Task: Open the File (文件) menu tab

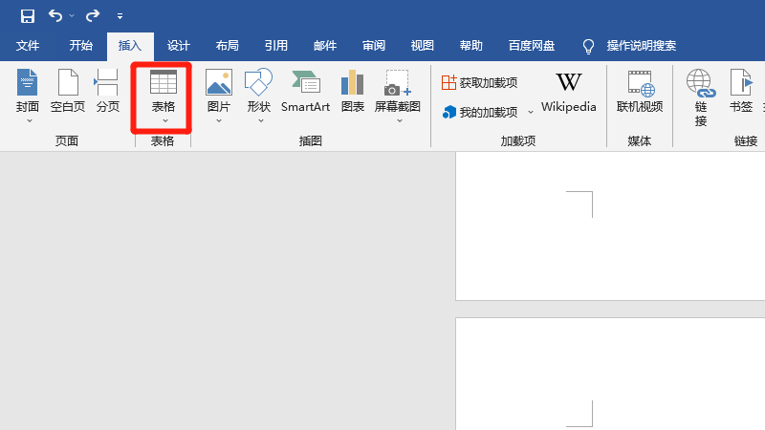Action: coord(28,46)
